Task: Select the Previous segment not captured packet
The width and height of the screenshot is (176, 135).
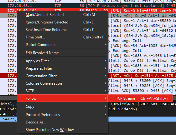Action: pyautogui.click(x=88, y=6)
